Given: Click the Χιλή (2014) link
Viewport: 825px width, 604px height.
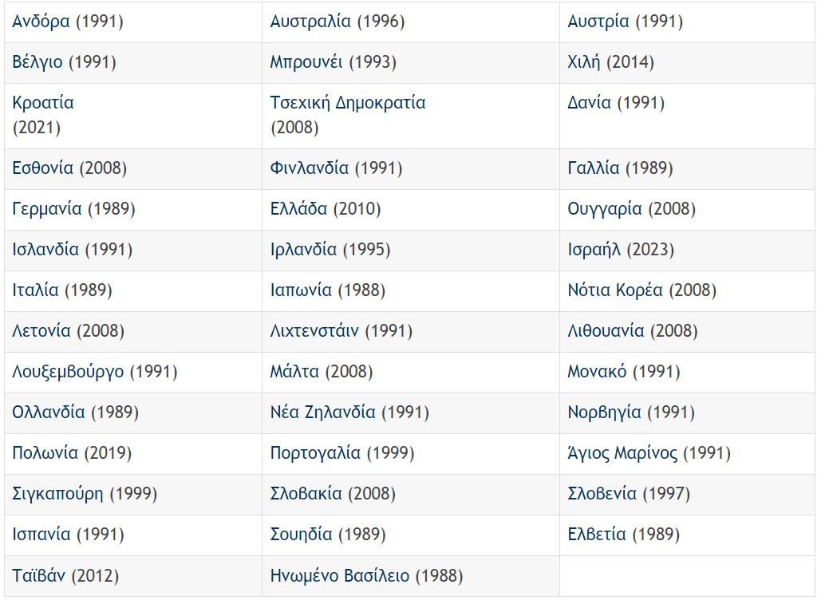Looking at the screenshot, I should tap(610, 62).
